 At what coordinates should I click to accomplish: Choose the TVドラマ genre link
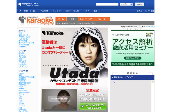point(22,81)
